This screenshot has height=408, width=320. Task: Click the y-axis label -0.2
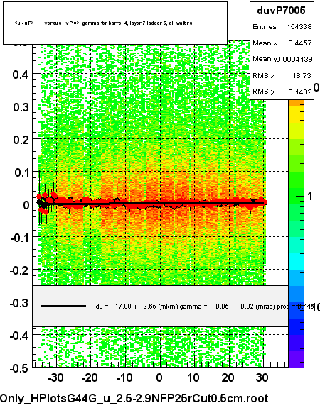coord(18,270)
